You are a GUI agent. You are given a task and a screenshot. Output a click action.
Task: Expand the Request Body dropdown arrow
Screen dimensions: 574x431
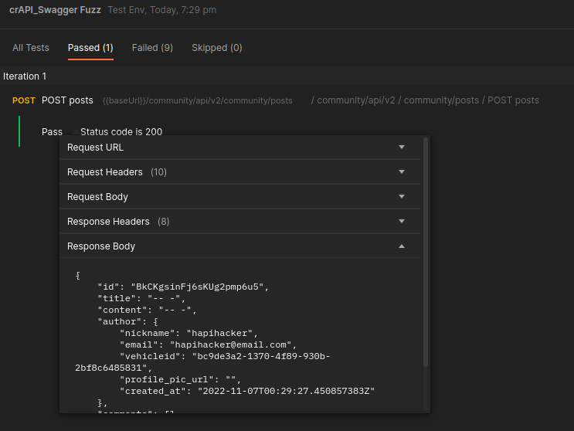point(401,197)
